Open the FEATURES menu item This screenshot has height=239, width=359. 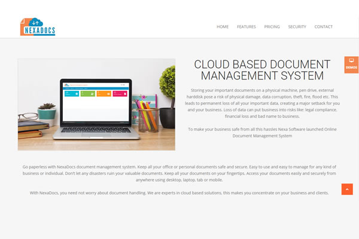pos(246,27)
